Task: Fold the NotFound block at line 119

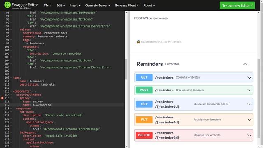Action: [x=11, y=112]
